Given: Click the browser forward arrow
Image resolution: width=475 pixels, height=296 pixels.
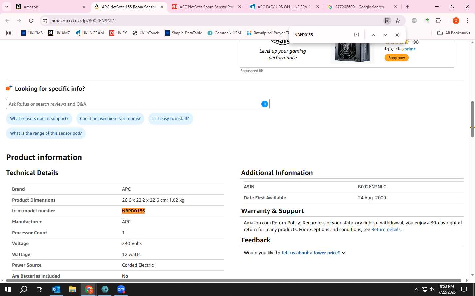Looking at the screenshot, I should click(x=19, y=21).
